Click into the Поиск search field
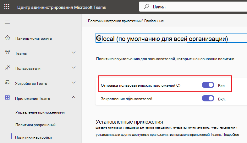This screenshot has width=247, height=143. coord(193,7)
